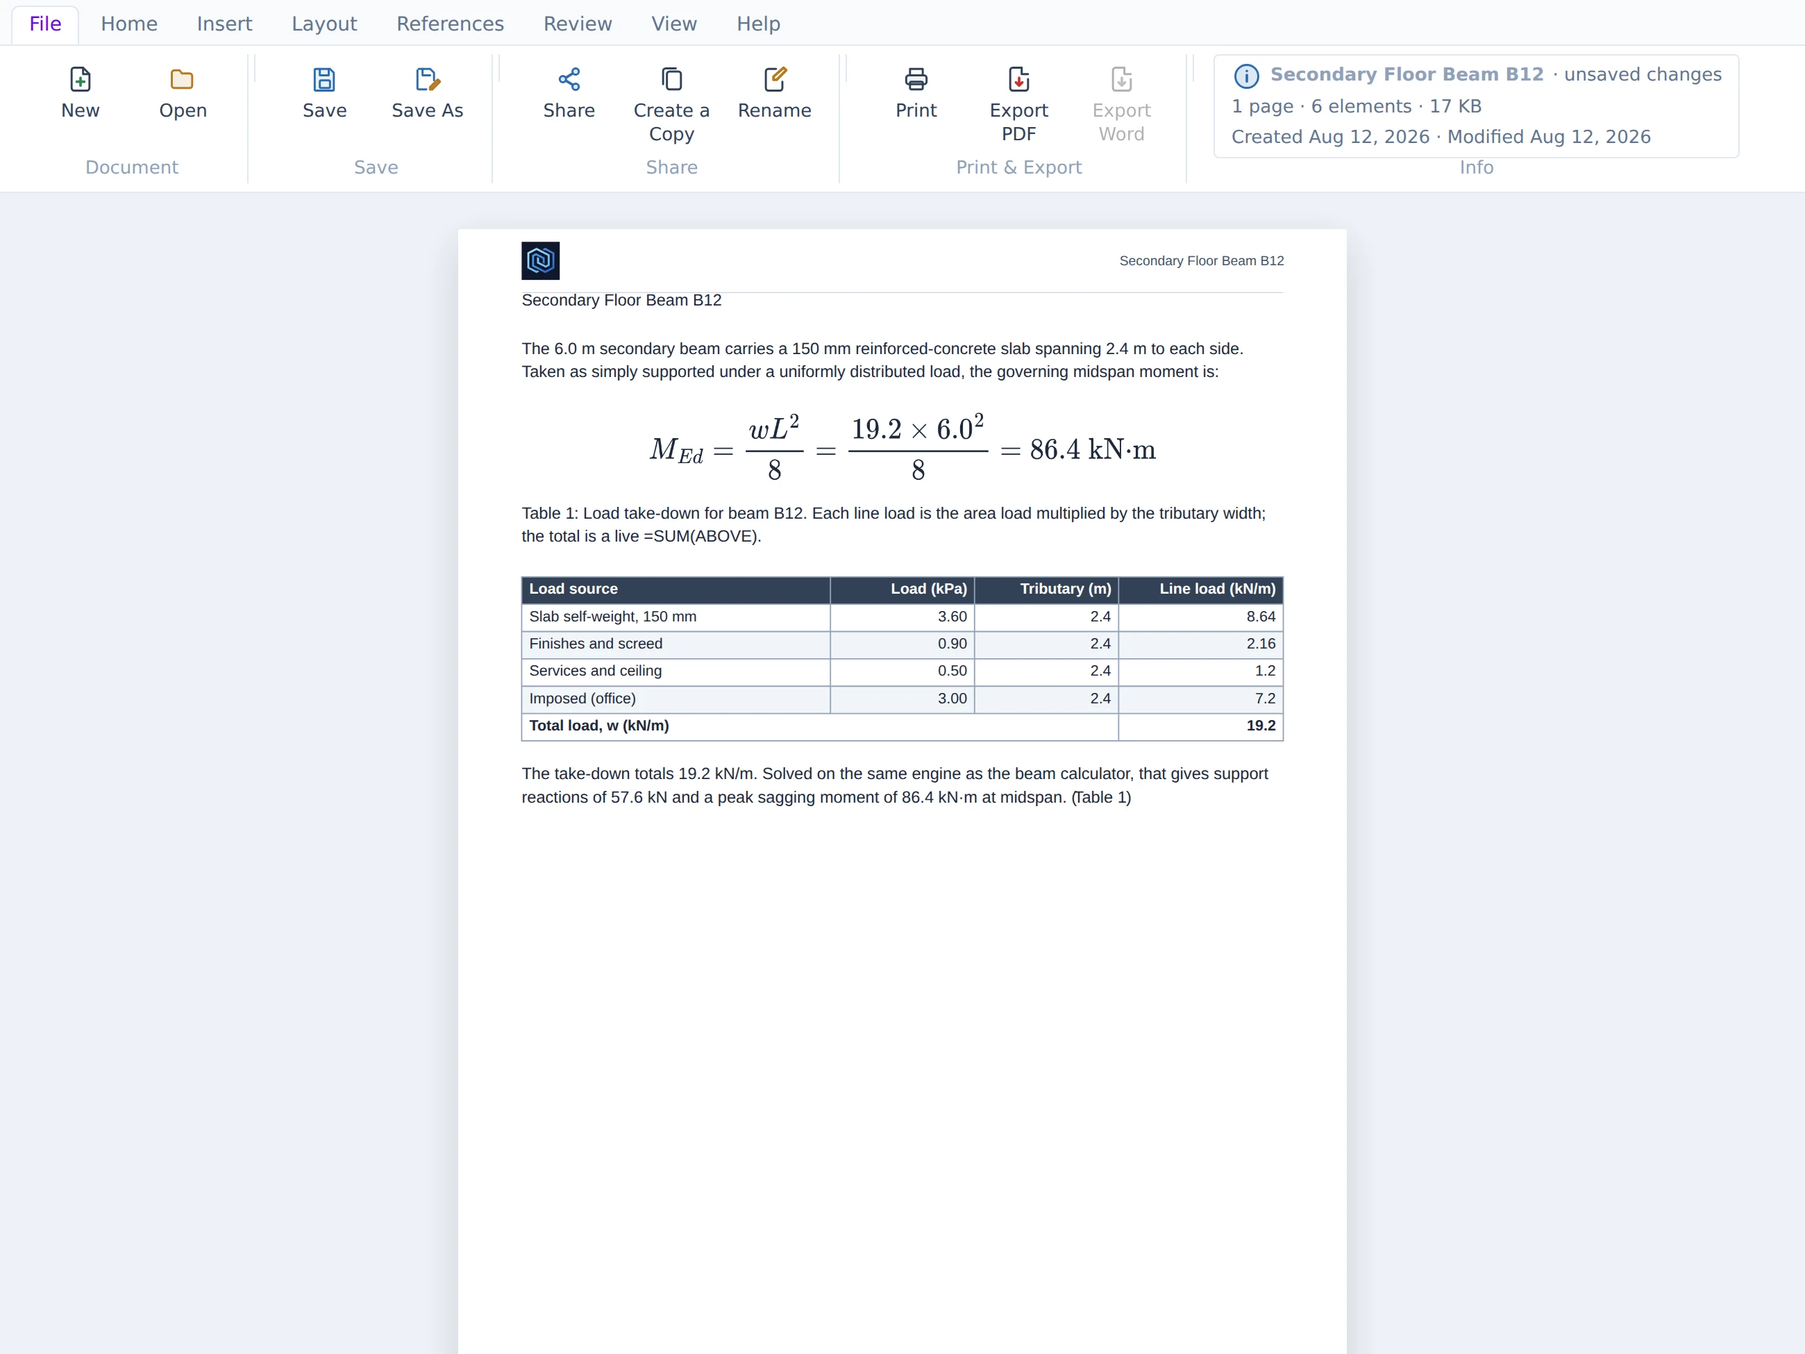Click the '1 page · 6 elements · 17 KB' info line
Viewport: 1805px width, 1354px height.
pyautogui.click(x=1357, y=106)
